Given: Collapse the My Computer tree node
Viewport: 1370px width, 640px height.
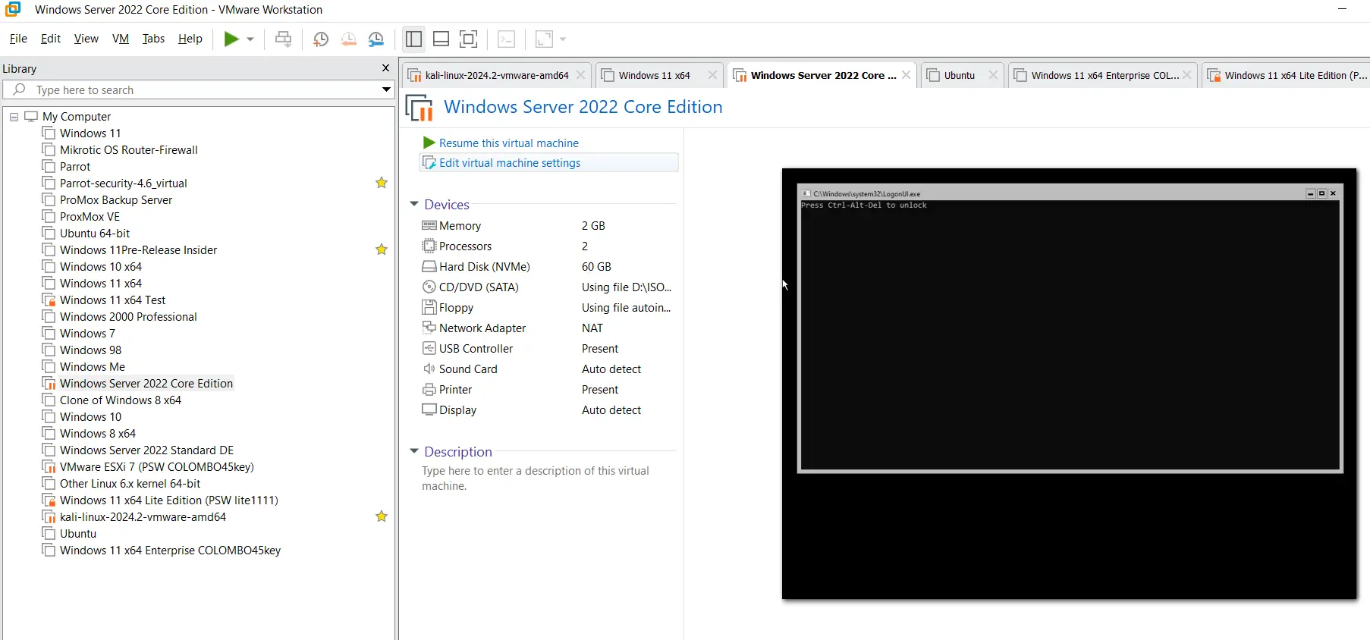Looking at the screenshot, I should click(14, 117).
